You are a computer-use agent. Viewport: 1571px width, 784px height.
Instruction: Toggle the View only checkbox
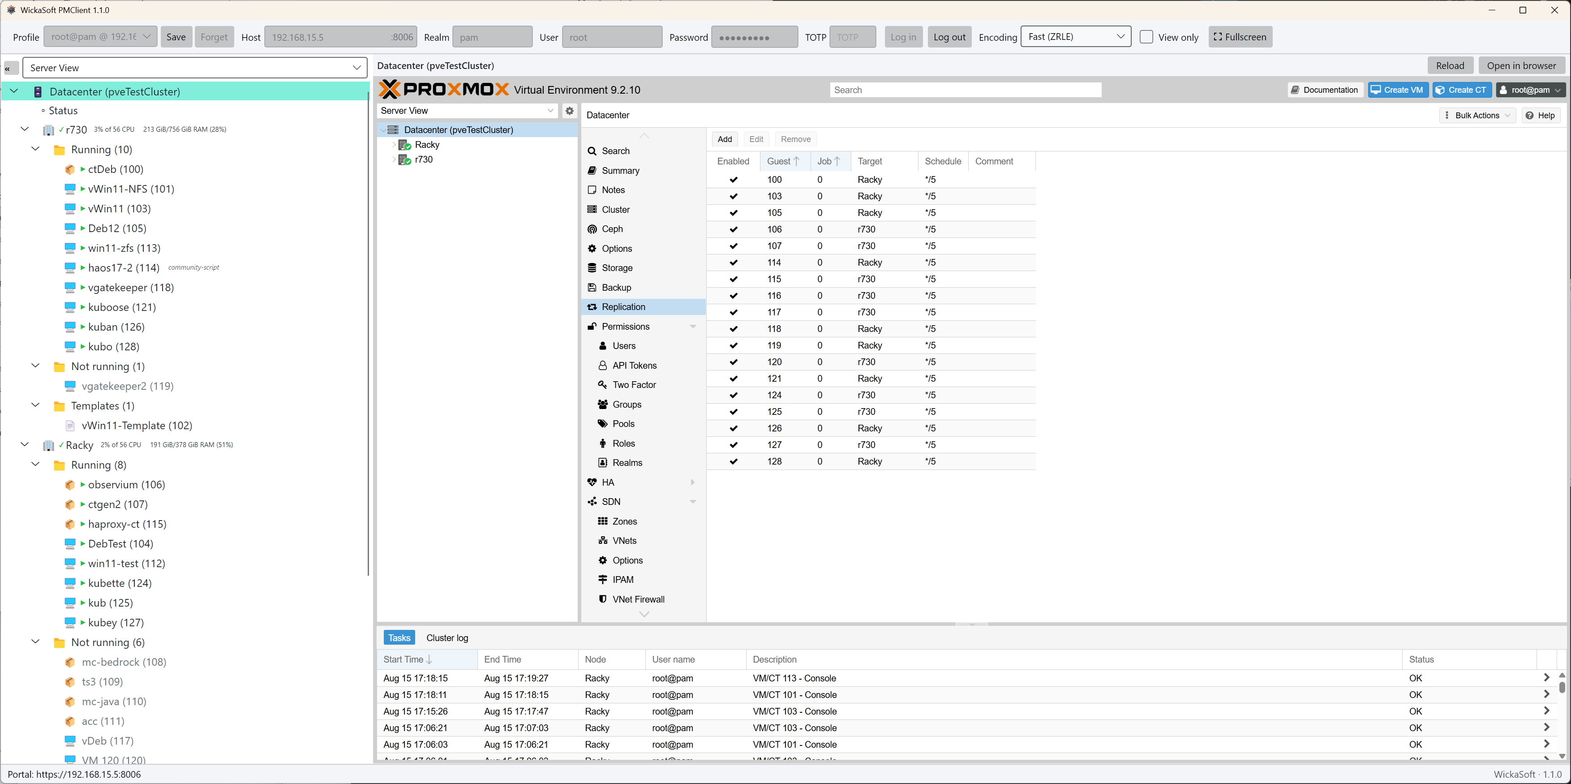pos(1146,37)
